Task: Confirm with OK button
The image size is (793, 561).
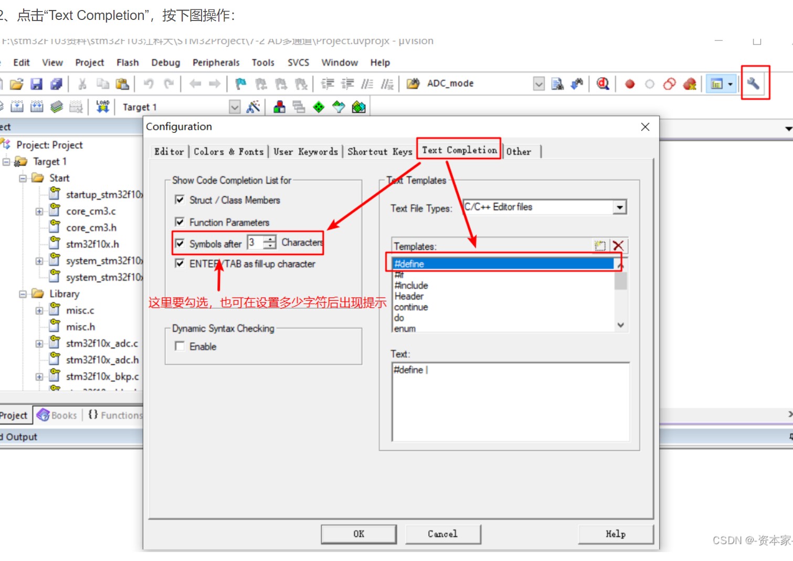Action: tap(359, 534)
